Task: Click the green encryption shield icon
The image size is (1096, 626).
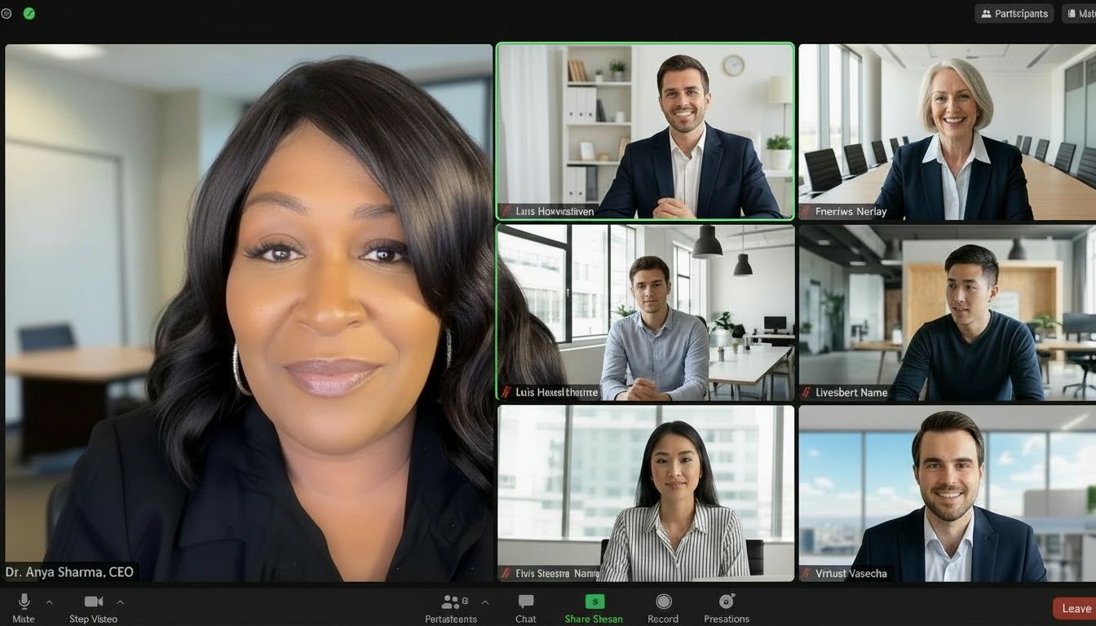Action: pos(29,14)
